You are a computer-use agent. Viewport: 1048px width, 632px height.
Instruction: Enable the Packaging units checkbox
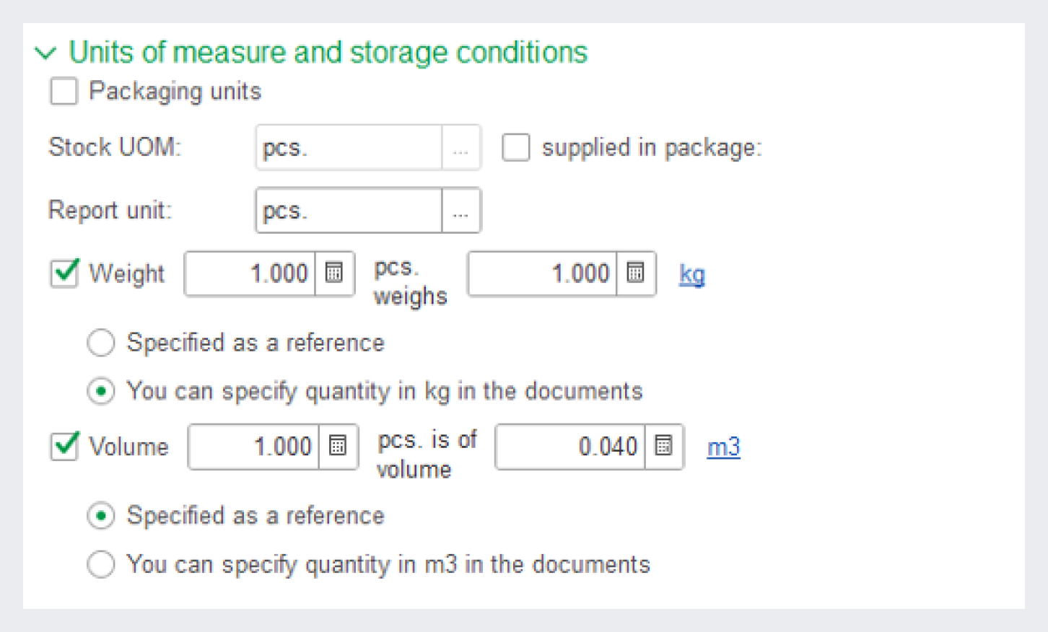point(64,92)
